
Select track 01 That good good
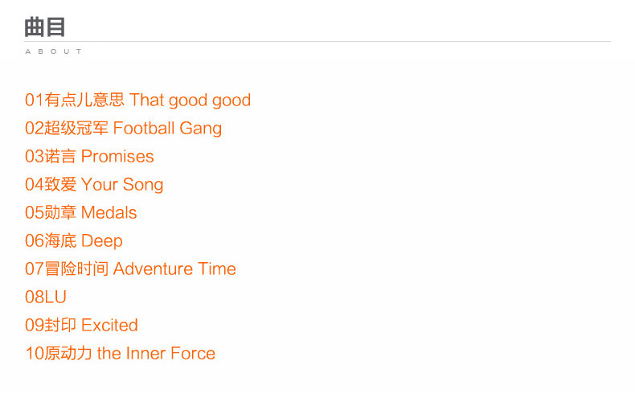[137, 100]
